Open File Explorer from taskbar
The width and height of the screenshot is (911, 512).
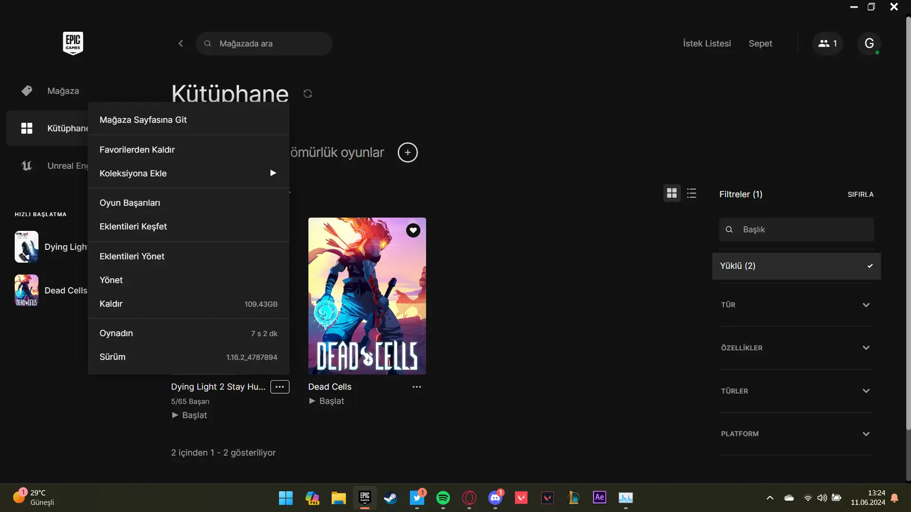[338, 498]
